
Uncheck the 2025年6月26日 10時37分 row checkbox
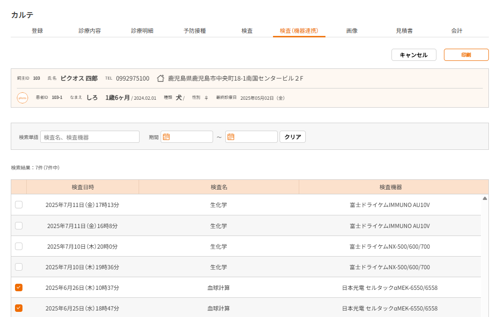(x=19, y=288)
